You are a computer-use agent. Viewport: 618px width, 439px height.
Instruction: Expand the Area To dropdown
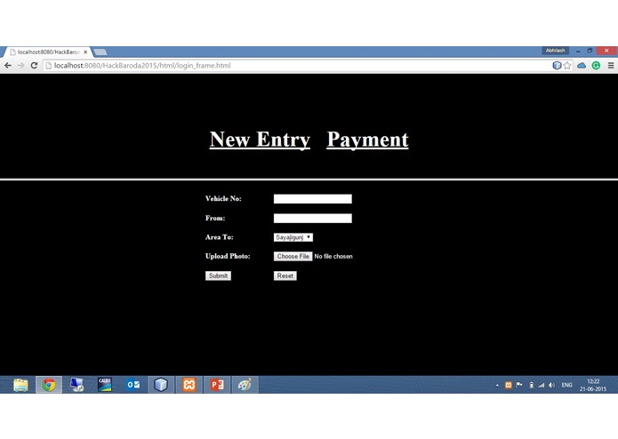pos(293,237)
